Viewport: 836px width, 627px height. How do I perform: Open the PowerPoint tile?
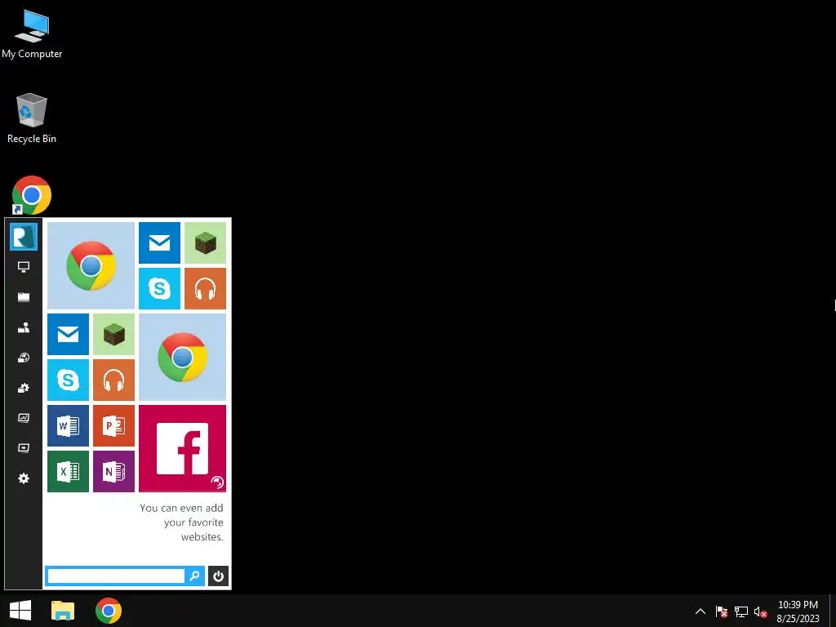tap(113, 425)
